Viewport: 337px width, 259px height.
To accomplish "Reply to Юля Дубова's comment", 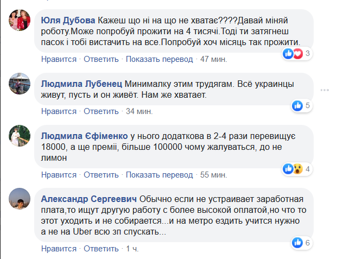I will click(x=99, y=59).
